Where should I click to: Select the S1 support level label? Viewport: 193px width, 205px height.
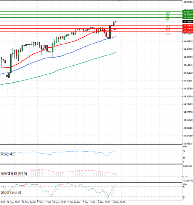168,27
